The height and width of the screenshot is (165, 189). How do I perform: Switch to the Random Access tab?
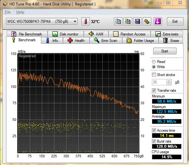[129, 34]
